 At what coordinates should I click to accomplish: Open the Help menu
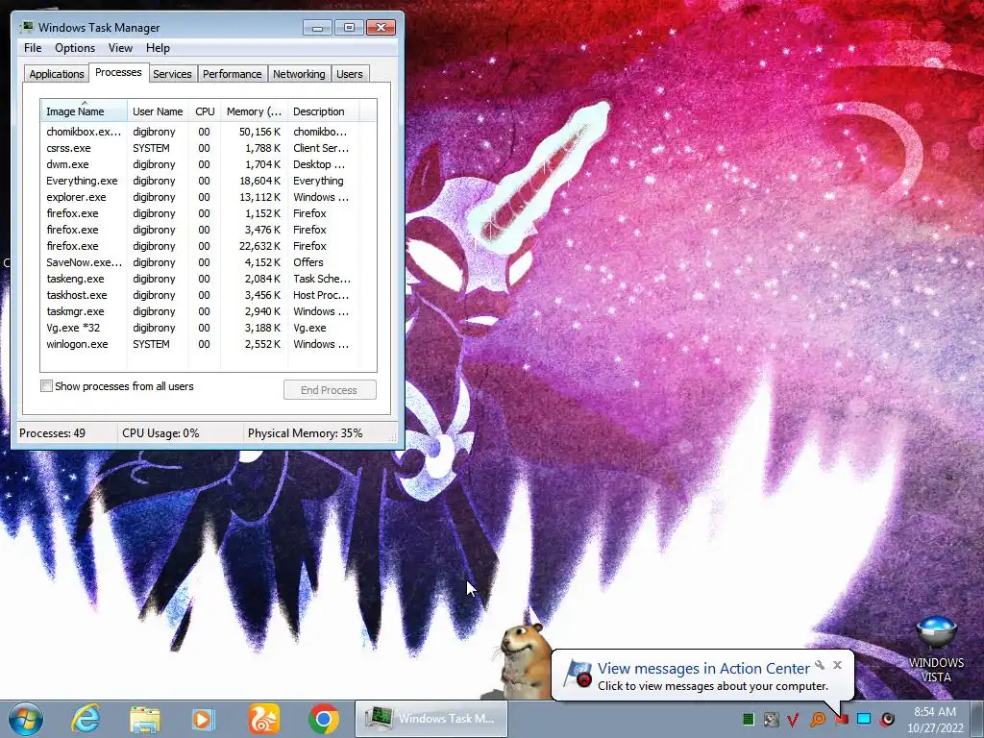point(158,48)
